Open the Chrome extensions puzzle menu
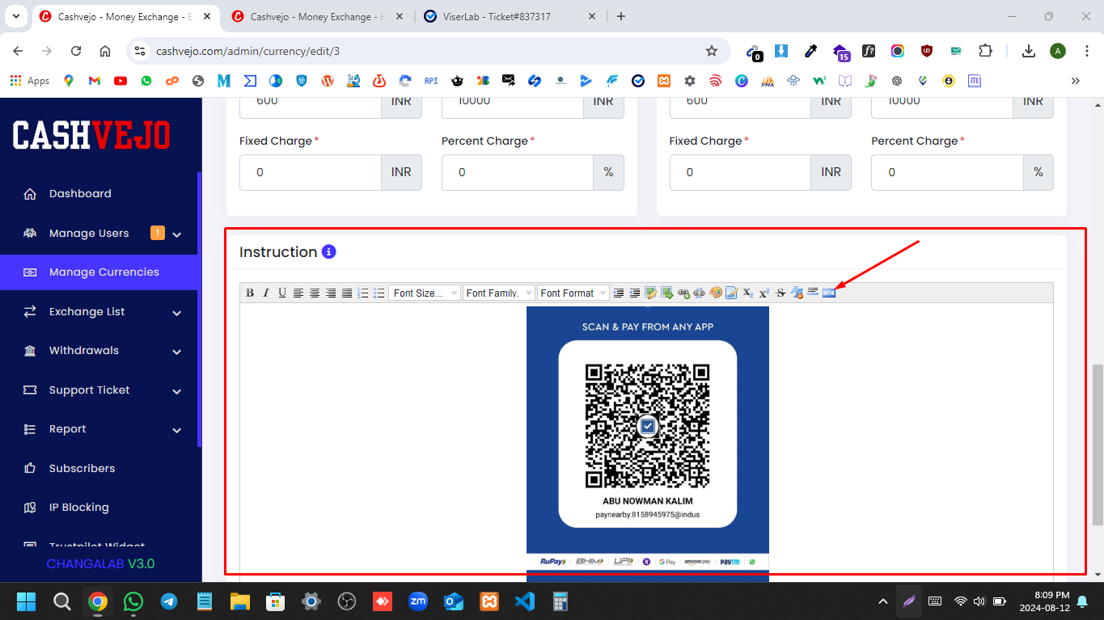Screen dimensions: 1104x620 click(x=985, y=51)
